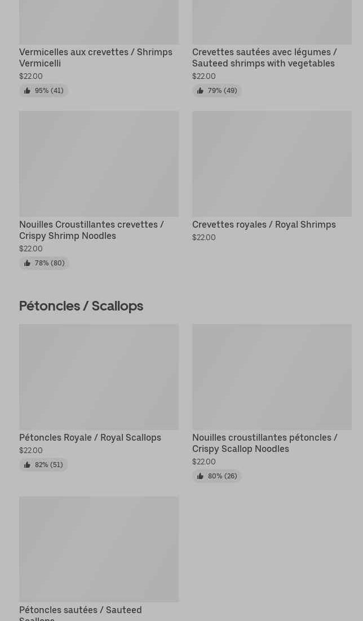This screenshot has height=621, width=363.
Task: Click thumbs-up icon on Crispy Scallop Noodles rating
Action: click(x=200, y=476)
